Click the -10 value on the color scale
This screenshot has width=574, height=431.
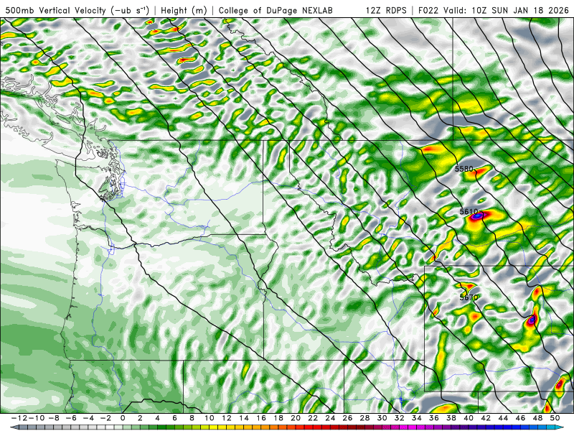tap(35, 418)
